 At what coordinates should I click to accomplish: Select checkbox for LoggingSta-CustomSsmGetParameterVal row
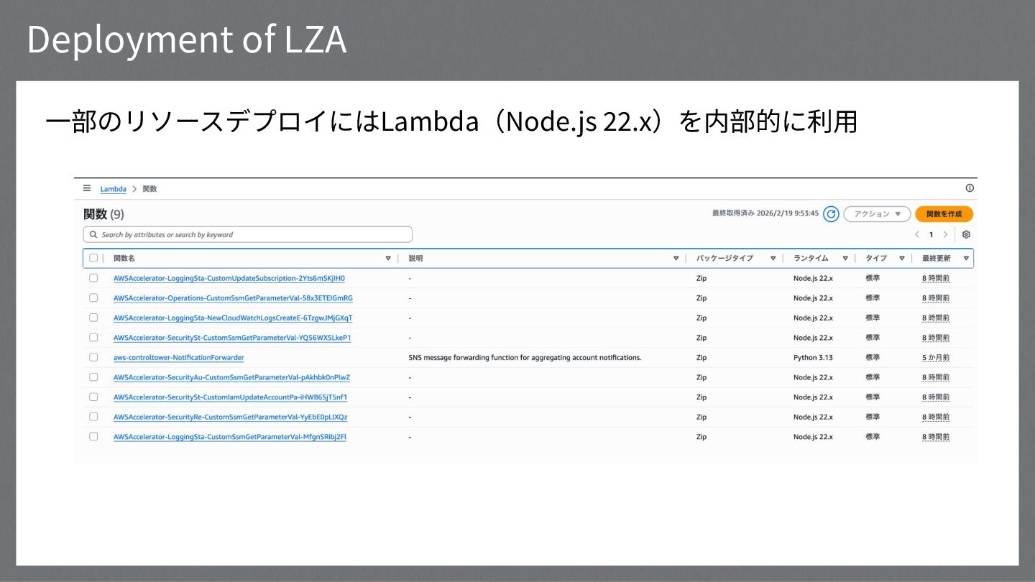pos(93,436)
